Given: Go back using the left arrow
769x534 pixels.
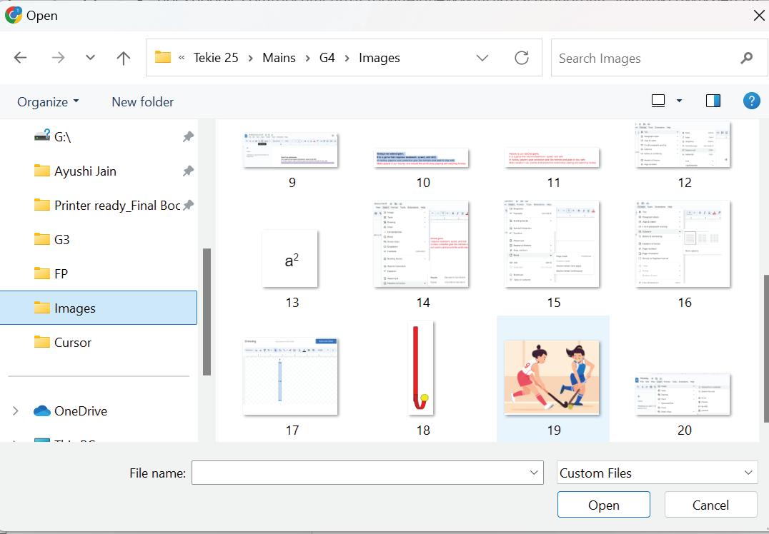Looking at the screenshot, I should click(21, 58).
